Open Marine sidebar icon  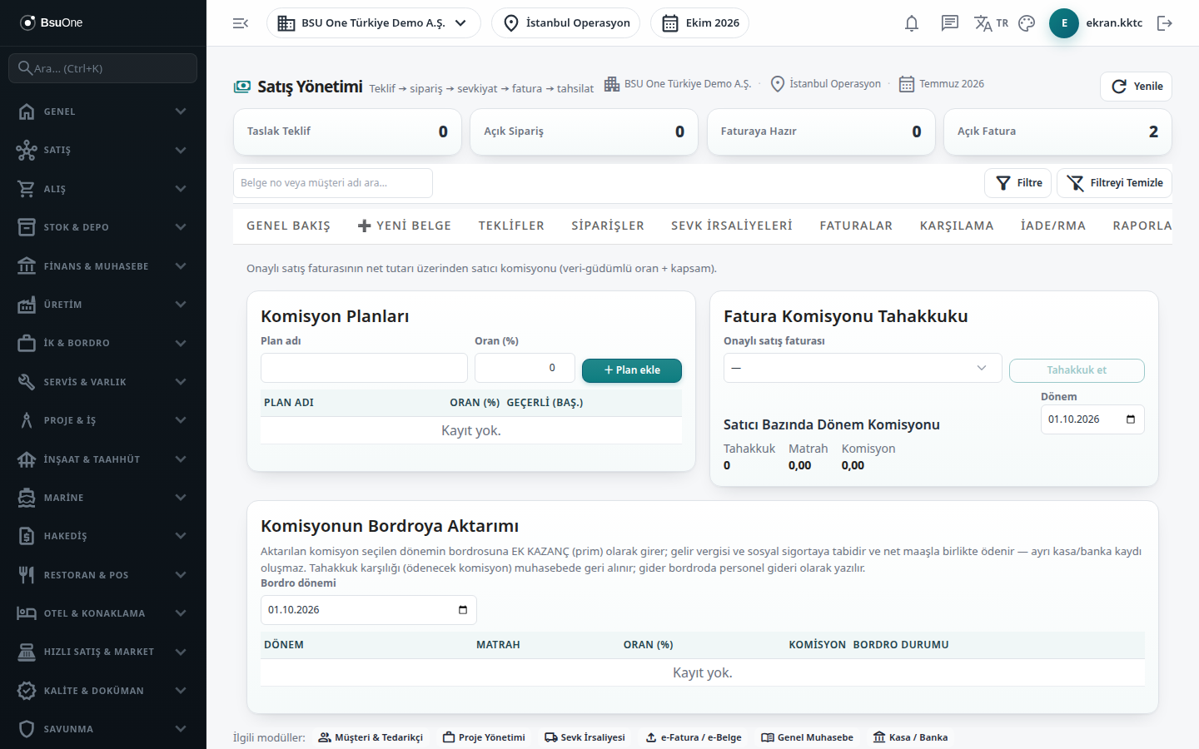tap(27, 498)
